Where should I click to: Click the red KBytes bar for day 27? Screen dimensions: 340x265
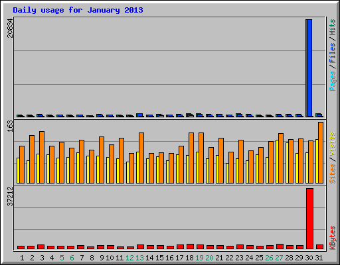tap(280, 246)
